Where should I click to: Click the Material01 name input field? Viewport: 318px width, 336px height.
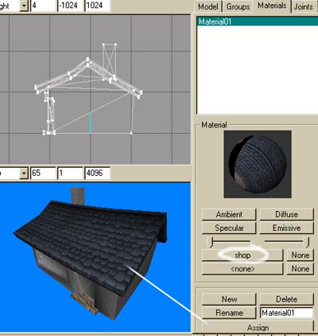(x=286, y=313)
